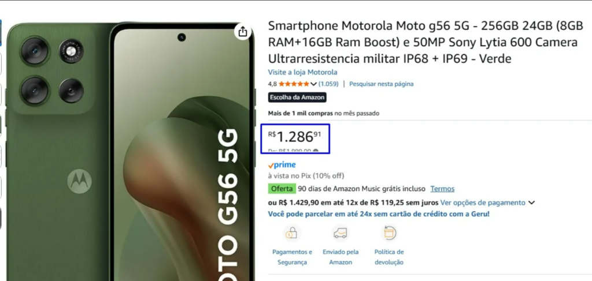The width and height of the screenshot is (592, 281).
Task: Click the prime logo badge
Action: point(282,164)
